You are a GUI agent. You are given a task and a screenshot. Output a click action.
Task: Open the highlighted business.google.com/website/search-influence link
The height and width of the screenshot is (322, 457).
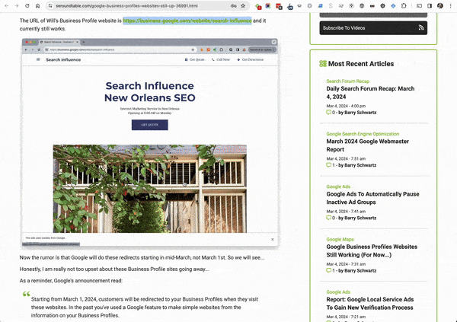tap(187, 21)
